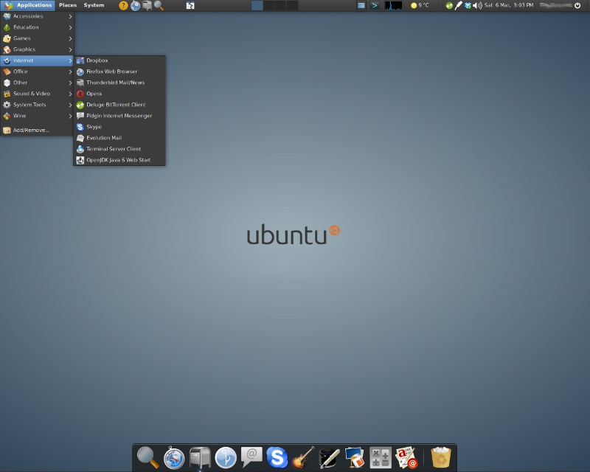Launch Firefox Web Browser
Screen dimensions: 590x472
(x=119, y=72)
